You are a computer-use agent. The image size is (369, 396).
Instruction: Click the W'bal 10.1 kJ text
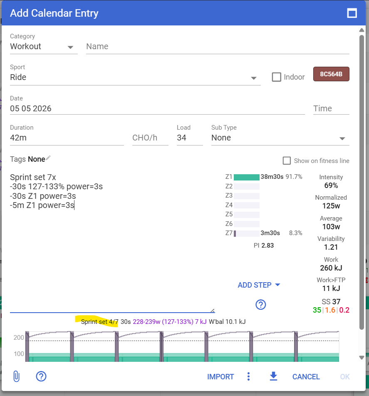[x=227, y=322]
